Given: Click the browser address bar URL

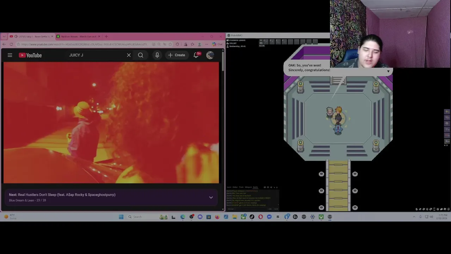Looking at the screenshot, I should click(85, 44).
